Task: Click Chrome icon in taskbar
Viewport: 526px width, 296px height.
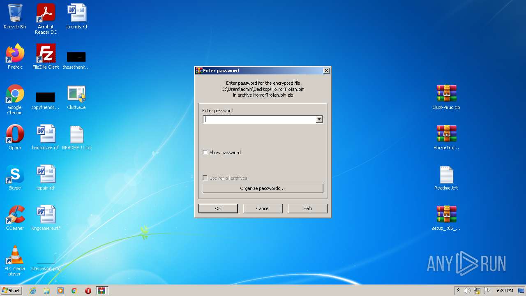Action: coord(74,291)
